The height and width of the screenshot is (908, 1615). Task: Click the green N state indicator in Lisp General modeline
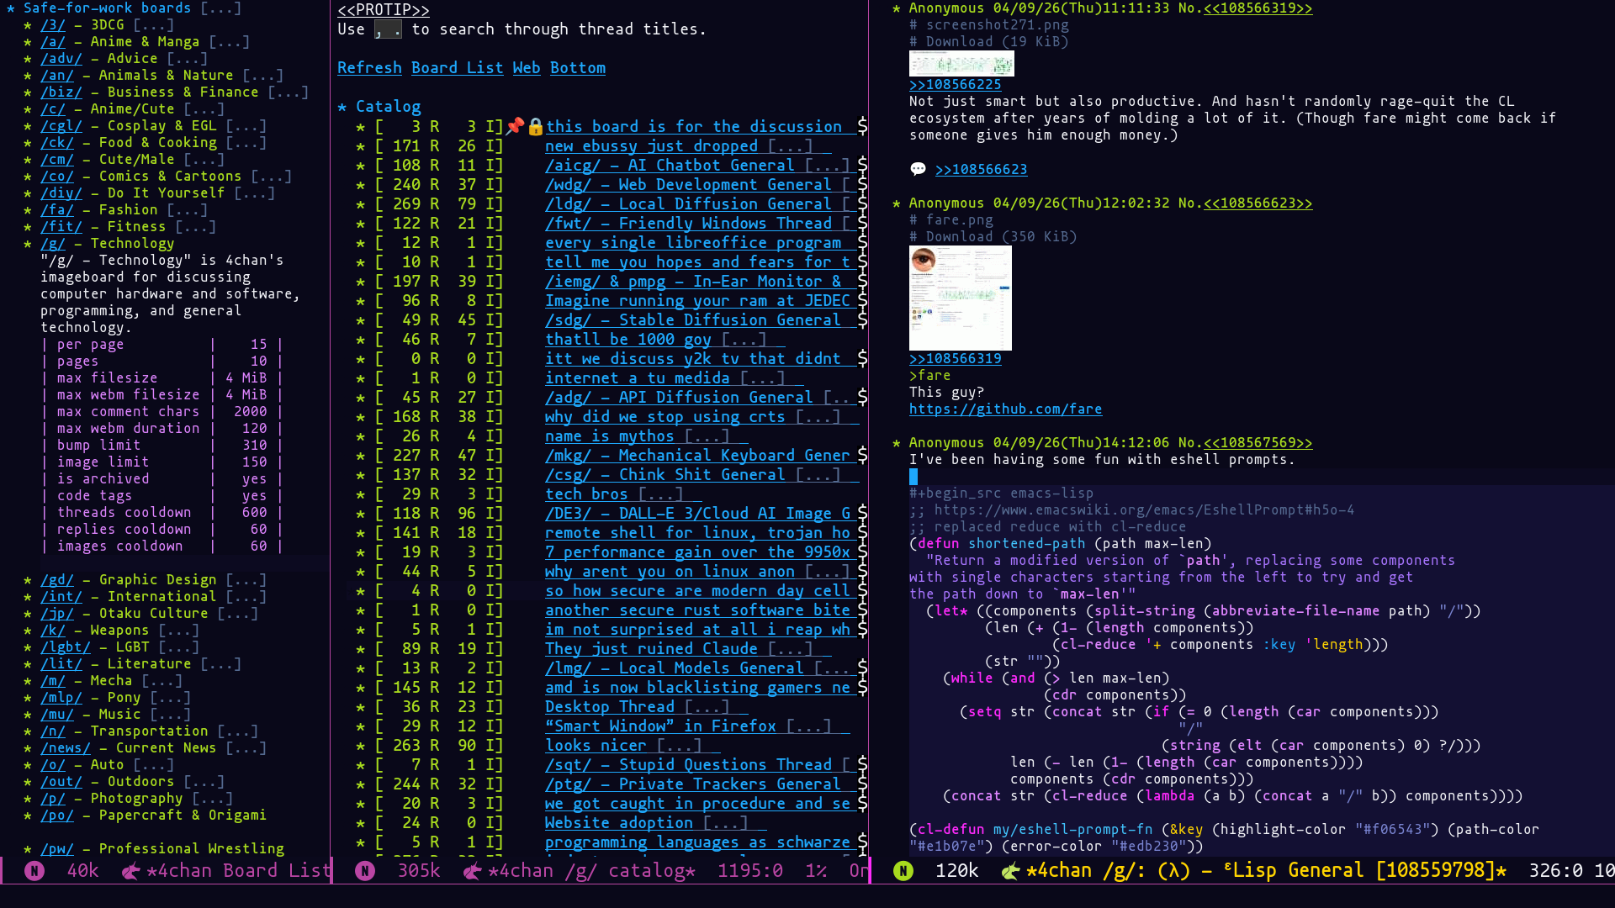tap(903, 871)
